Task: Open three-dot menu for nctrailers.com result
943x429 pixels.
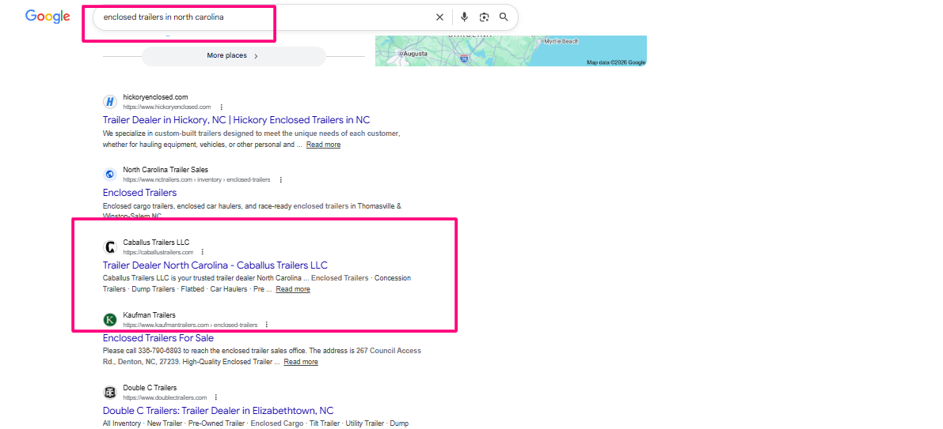Action: [x=280, y=179]
